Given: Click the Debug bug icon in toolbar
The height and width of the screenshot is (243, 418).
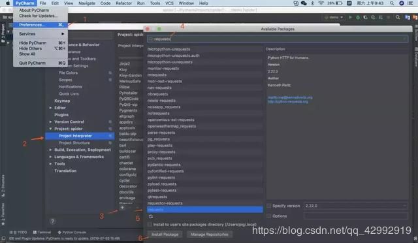Looking at the screenshot, I should click(358, 18).
